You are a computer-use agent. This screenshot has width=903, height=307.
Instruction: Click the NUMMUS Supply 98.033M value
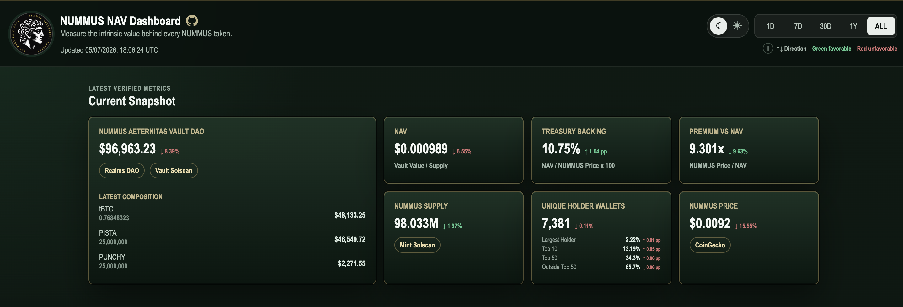416,223
